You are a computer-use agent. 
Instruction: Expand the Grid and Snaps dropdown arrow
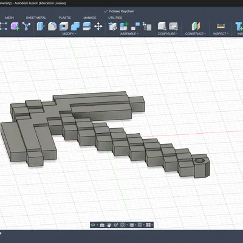tap(143, 225)
